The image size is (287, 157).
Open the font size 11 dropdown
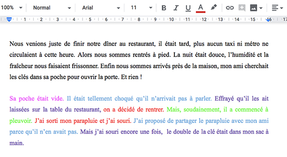point(141,8)
